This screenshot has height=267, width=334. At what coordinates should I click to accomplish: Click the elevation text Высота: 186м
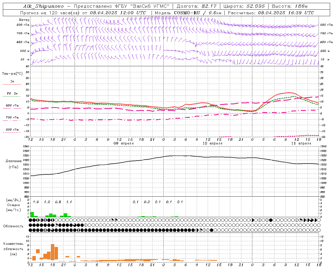(x=290, y=6)
